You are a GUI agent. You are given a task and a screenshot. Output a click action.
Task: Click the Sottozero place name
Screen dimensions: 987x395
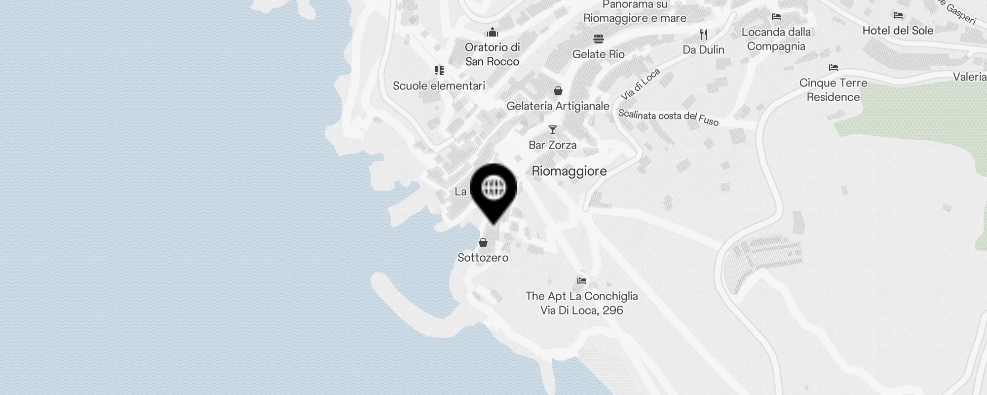483,258
